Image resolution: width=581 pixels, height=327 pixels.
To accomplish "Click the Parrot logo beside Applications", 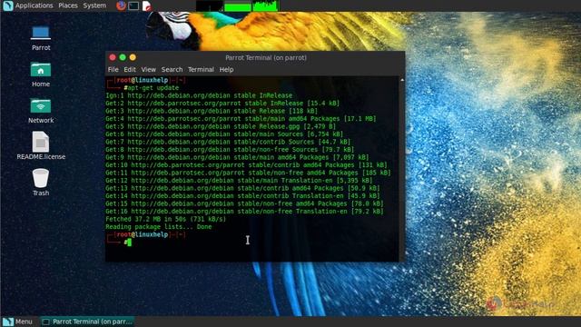I will (7, 5).
